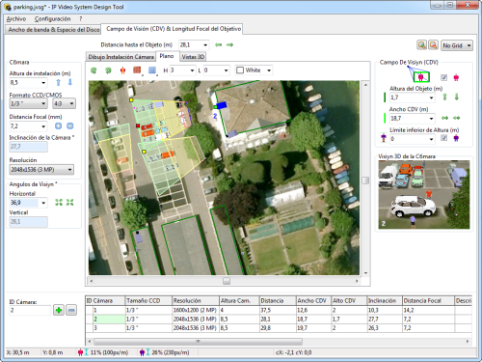The width and height of the screenshot is (482, 362).
Task: Open the No Grid dropdown
Action: click(457, 45)
